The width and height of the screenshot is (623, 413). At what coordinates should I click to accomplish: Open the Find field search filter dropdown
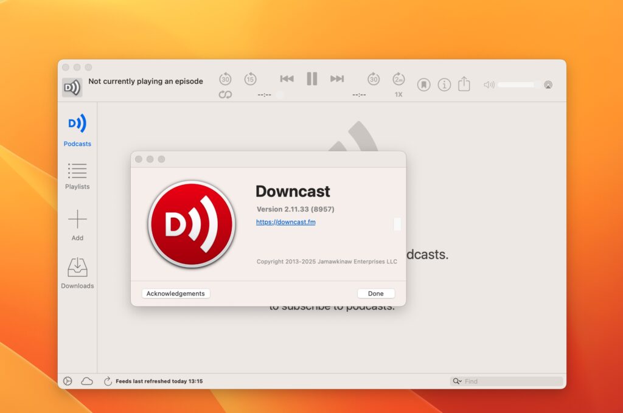point(458,381)
